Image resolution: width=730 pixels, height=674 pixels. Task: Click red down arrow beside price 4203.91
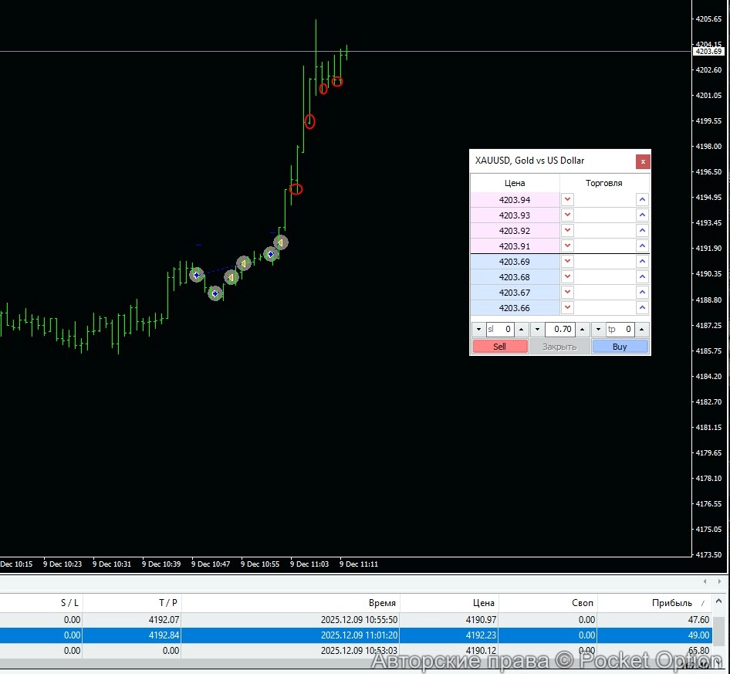coord(568,246)
